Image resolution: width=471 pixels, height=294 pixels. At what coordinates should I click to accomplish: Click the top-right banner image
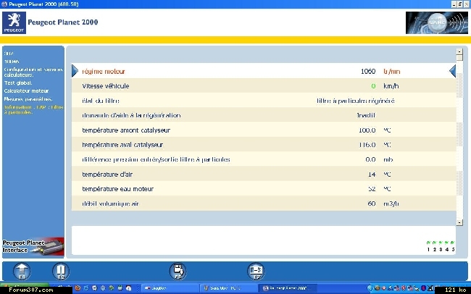click(x=436, y=22)
